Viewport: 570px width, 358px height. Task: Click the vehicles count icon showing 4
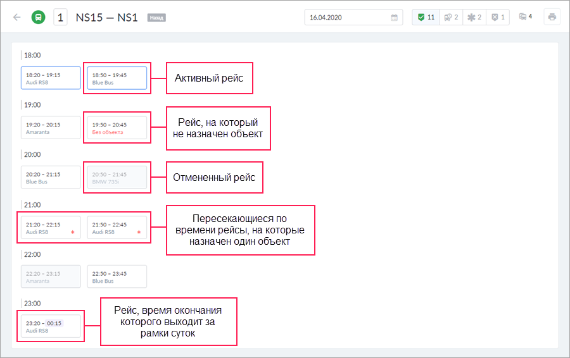click(x=526, y=16)
